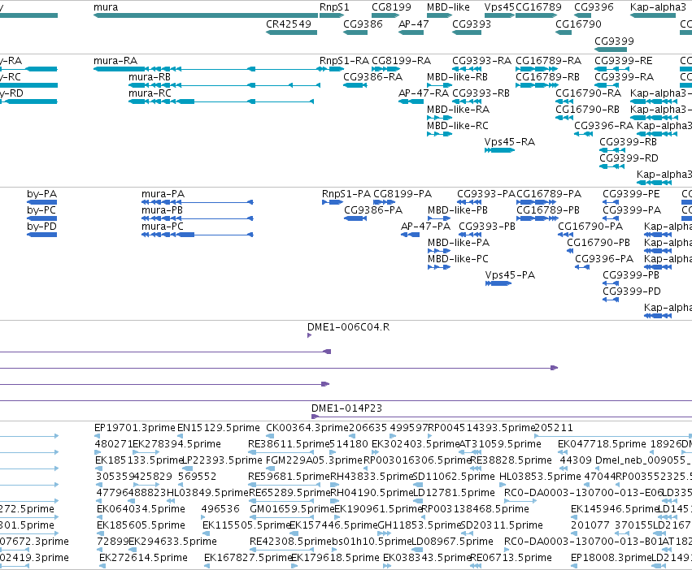Click CG16789-RB transcript label

coord(548,76)
